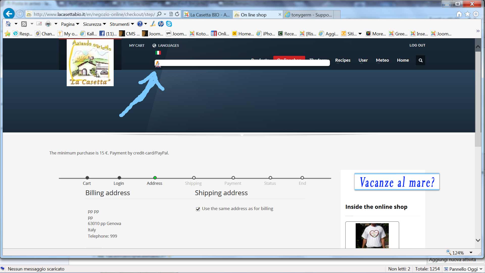Click the refresh page icon
Screen dimensions: 485x273
(177, 14)
